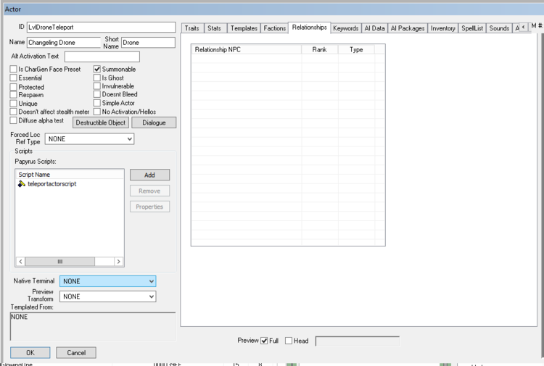Toggle Doesn't affect stealth meter

click(x=14, y=112)
